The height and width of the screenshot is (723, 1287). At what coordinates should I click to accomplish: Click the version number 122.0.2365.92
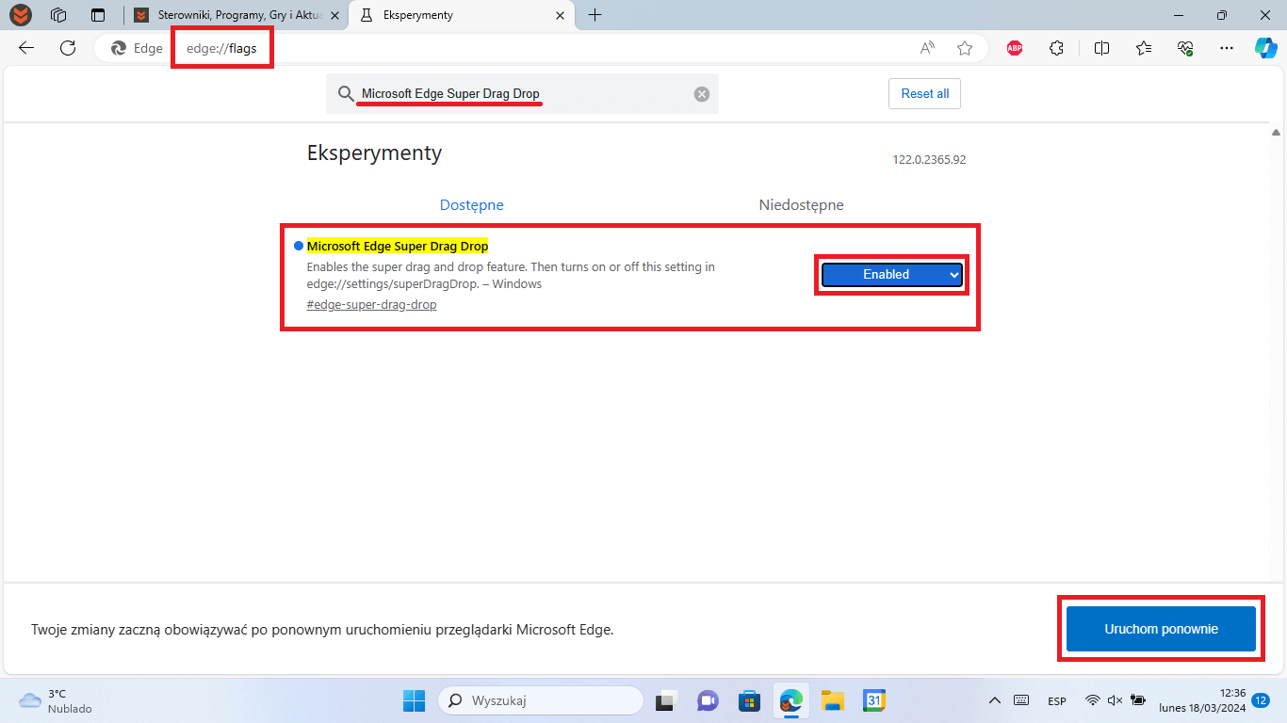(x=929, y=160)
